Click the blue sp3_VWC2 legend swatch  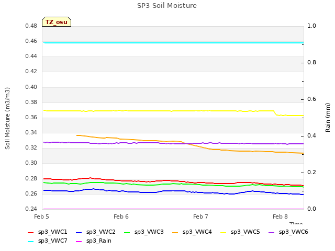click(79, 232)
